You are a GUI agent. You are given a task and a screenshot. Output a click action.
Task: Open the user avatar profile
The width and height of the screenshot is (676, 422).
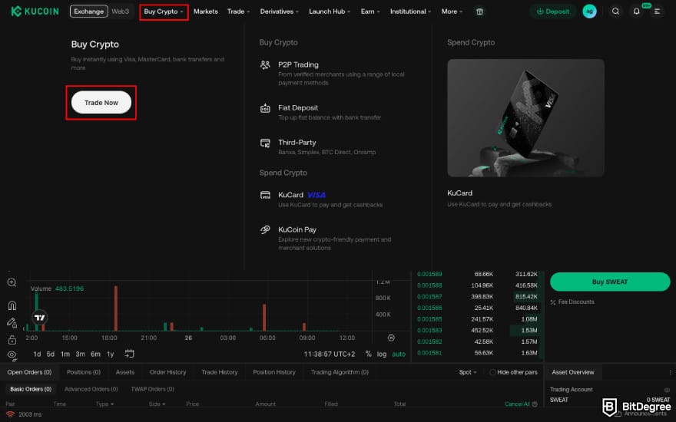pyautogui.click(x=589, y=12)
